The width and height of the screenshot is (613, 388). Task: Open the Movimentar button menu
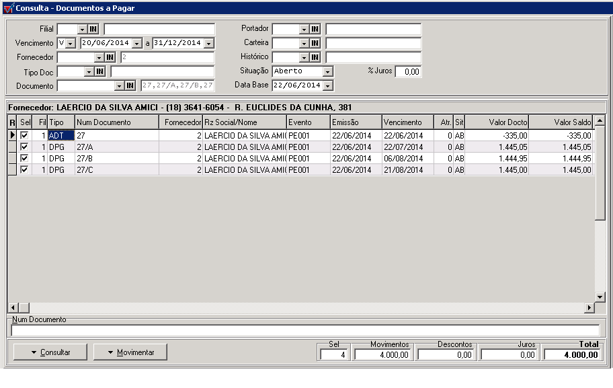pos(130,352)
